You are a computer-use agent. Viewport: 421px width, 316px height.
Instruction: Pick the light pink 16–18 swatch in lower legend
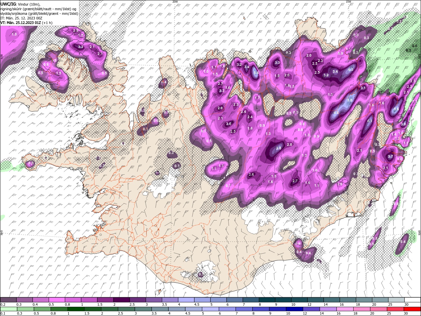tap(345, 309)
